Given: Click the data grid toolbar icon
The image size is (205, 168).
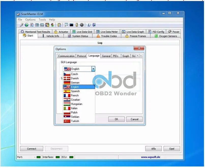Looking at the screenshot, I should click(x=37, y=25).
